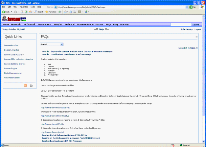Open the Forums nav item

(99, 25)
